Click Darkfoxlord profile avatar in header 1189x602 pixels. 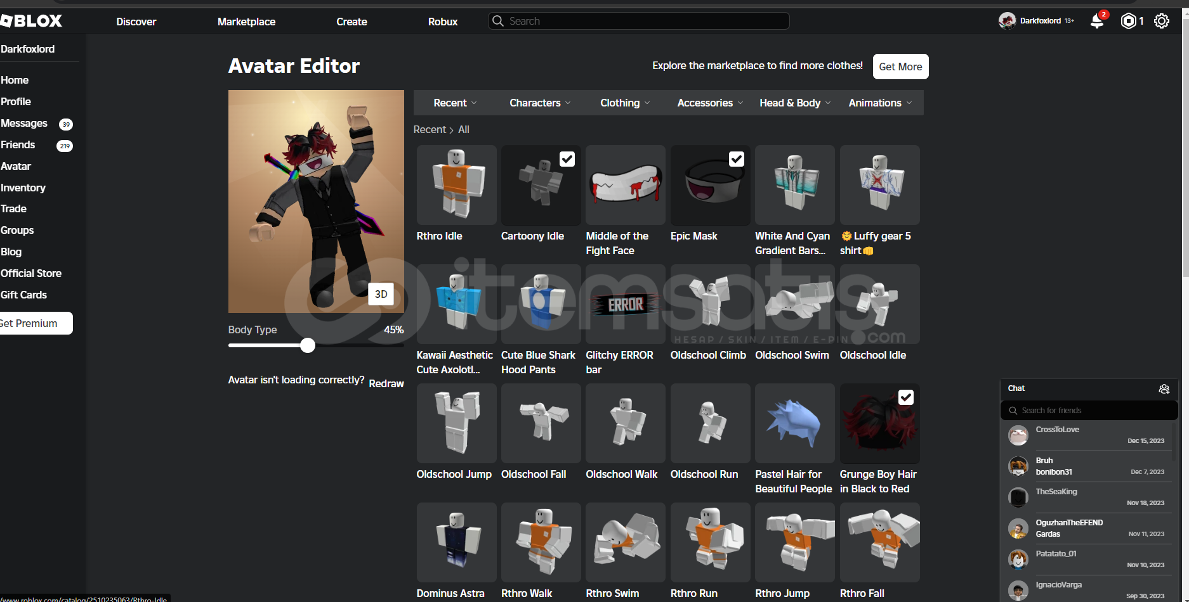tap(1007, 21)
